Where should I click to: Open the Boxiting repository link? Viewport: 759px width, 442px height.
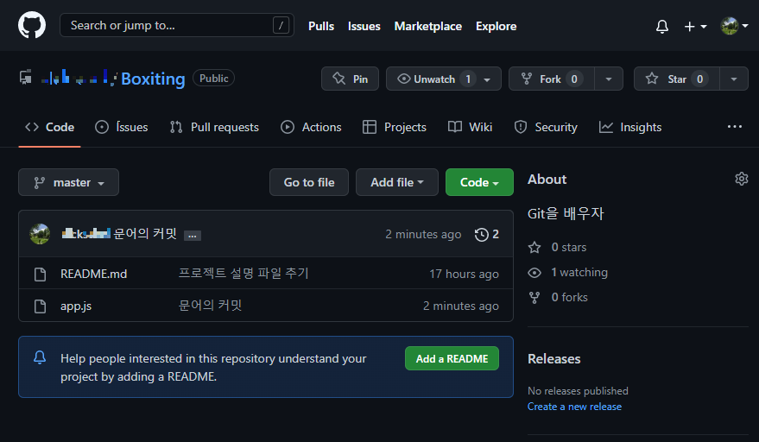click(x=153, y=79)
